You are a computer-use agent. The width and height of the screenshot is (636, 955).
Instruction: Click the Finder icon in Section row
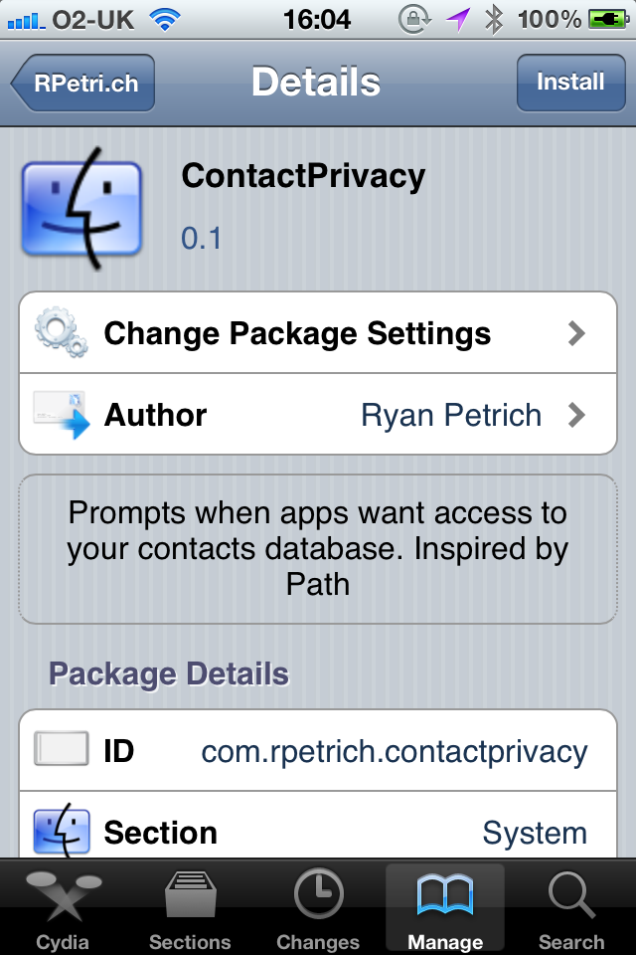click(62, 830)
